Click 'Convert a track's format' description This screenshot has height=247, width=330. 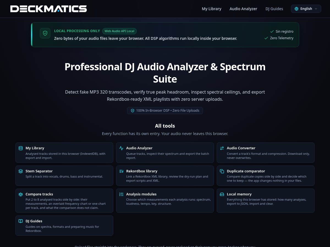coord(268,156)
